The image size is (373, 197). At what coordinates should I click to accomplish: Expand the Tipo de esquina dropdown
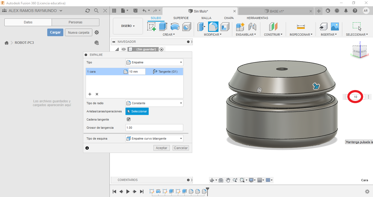coord(154,138)
